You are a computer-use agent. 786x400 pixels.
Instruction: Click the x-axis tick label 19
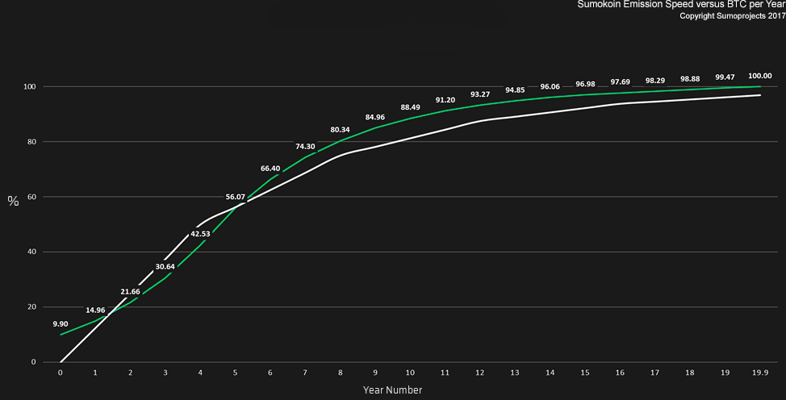pyautogui.click(x=725, y=373)
